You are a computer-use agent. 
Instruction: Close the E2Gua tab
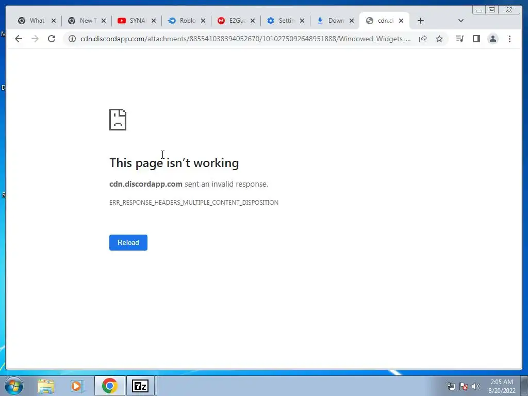(253, 21)
